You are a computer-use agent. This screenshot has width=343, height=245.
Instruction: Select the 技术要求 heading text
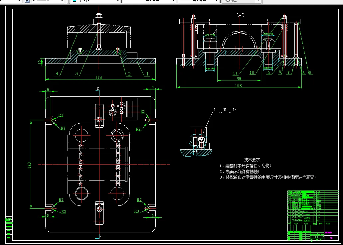[x=252, y=160]
